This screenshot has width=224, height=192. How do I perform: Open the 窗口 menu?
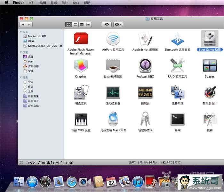tap(76, 3)
